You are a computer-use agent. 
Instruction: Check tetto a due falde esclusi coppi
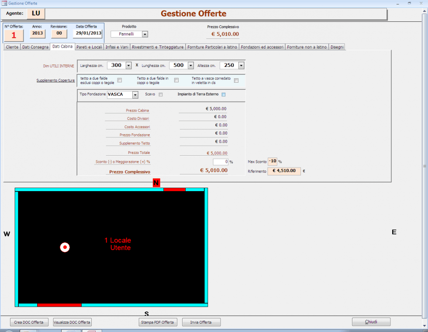tap(120, 80)
